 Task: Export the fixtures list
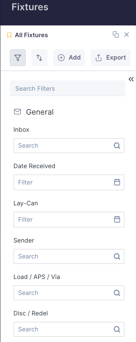110,58
